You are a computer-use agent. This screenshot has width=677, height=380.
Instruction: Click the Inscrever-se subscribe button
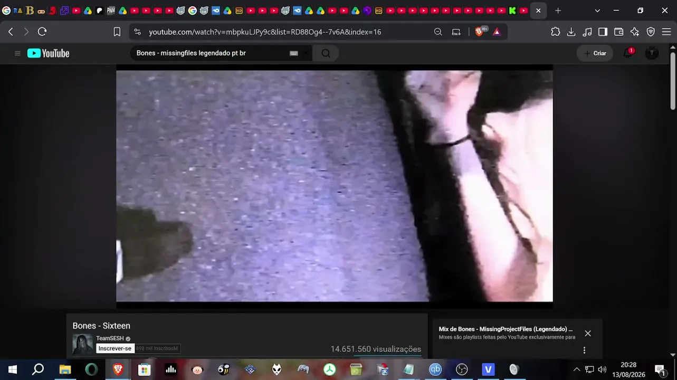(115, 348)
